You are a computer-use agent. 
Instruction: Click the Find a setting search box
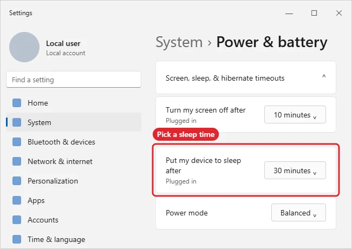[x=74, y=80]
